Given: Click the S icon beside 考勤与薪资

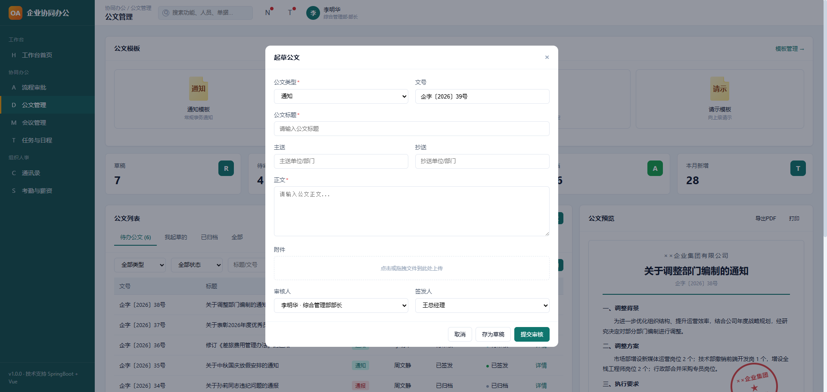Looking at the screenshot, I should tap(14, 191).
